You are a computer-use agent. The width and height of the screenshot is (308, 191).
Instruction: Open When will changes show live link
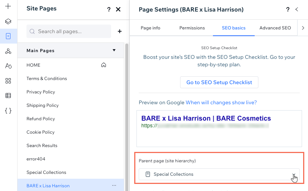pos(221,102)
